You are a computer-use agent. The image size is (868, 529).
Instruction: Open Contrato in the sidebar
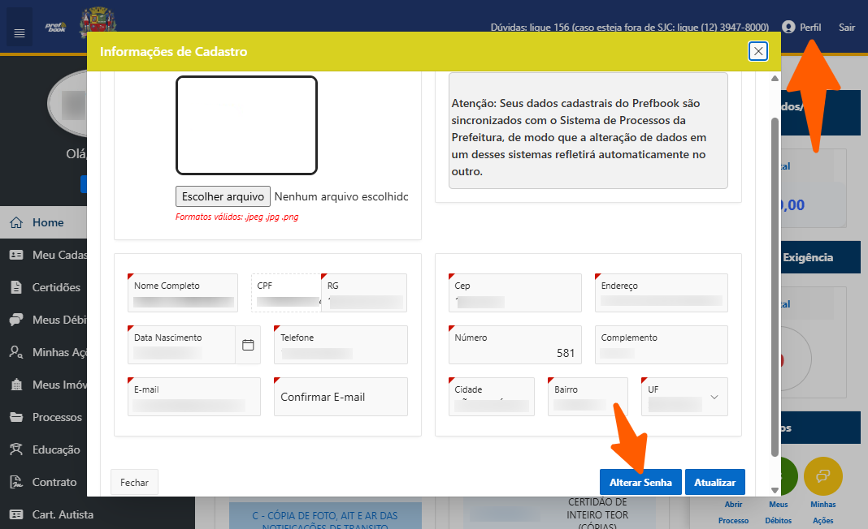[54, 482]
